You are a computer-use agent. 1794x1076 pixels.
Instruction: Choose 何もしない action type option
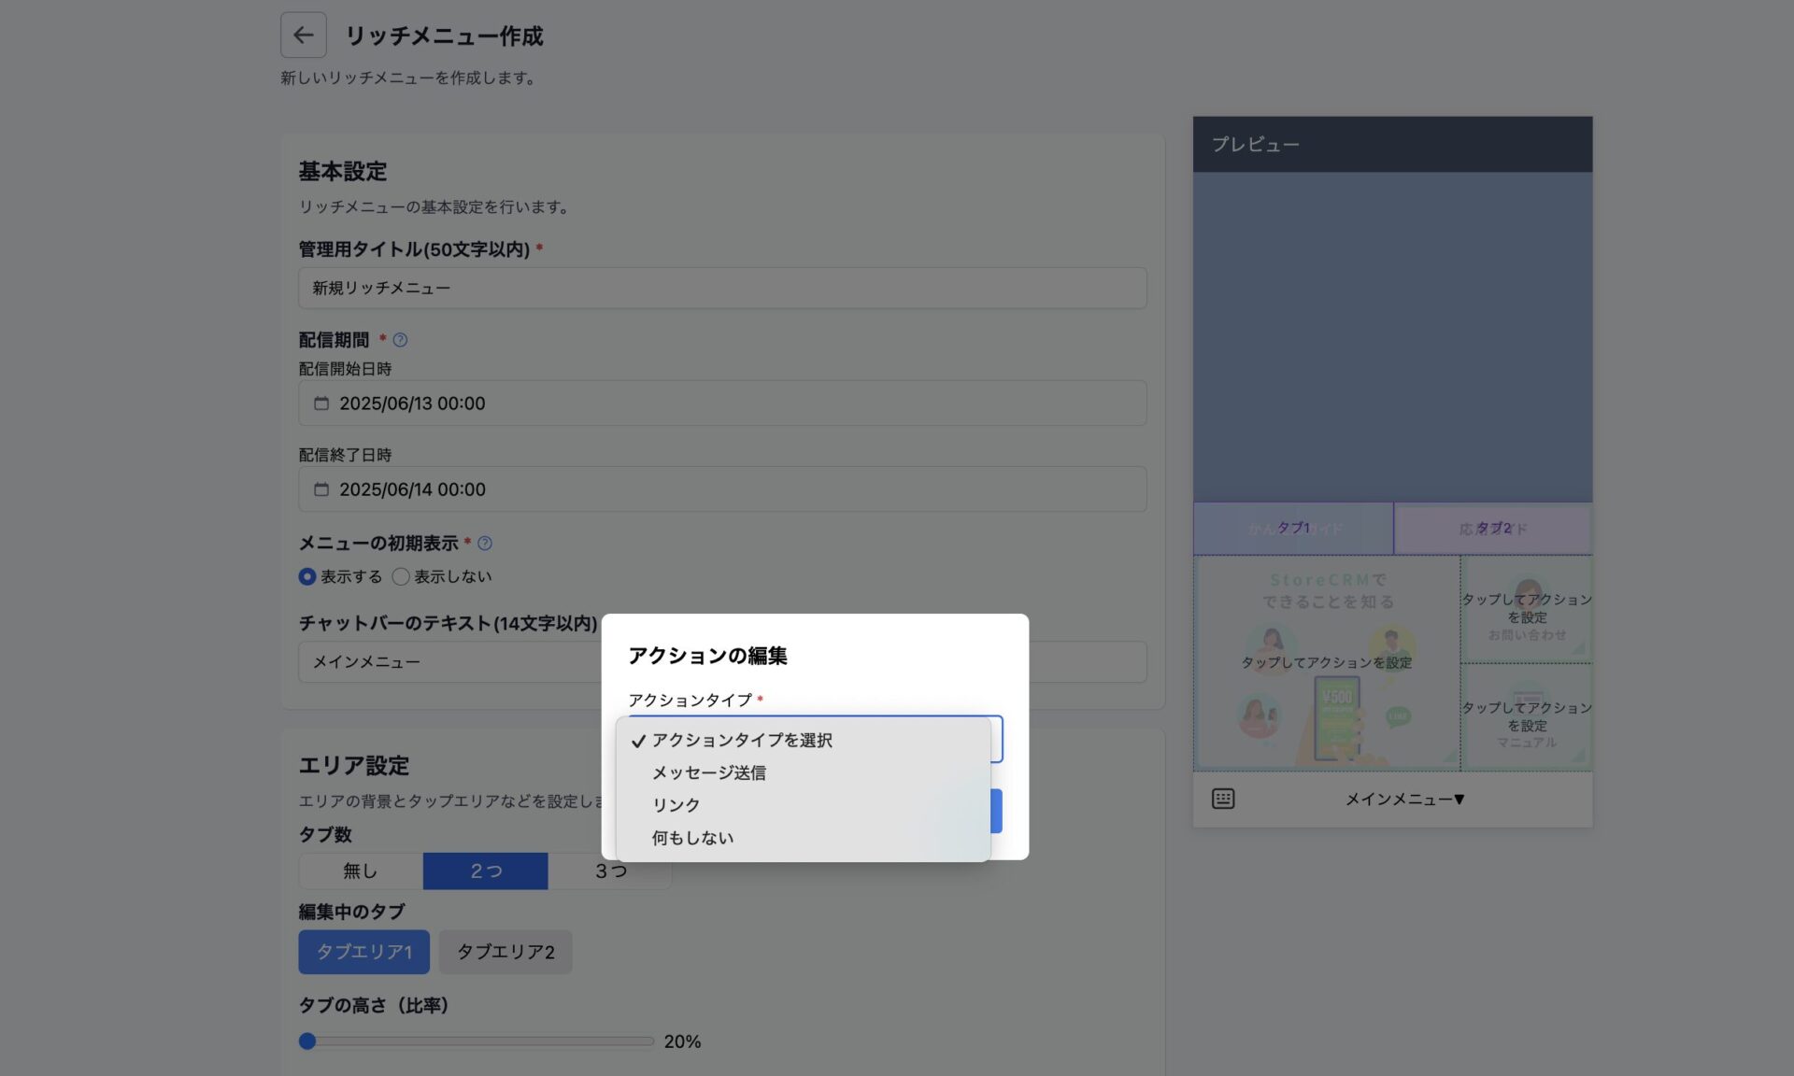pos(804,838)
